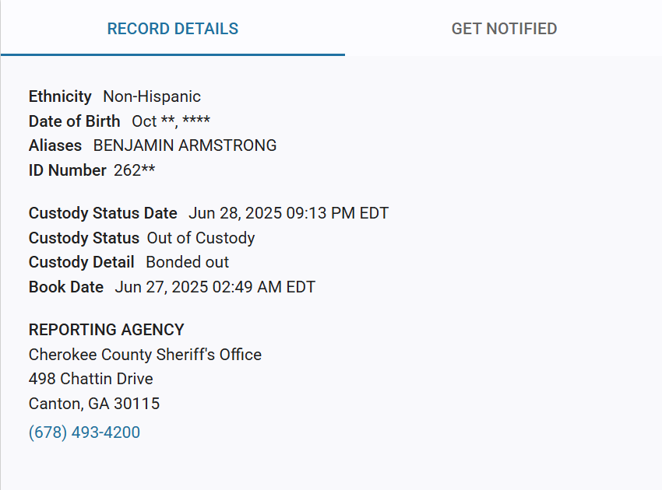Viewport: 662px width, 490px height.
Task: Click the Book Date label
Action: click(x=66, y=287)
